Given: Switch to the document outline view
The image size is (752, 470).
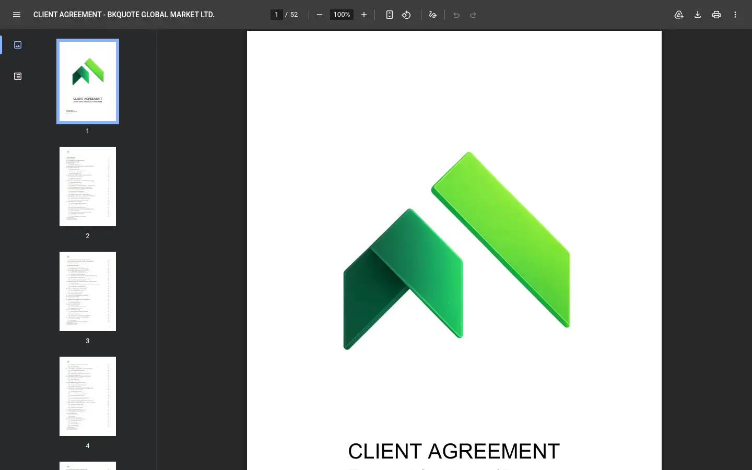Looking at the screenshot, I should coord(18,76).
